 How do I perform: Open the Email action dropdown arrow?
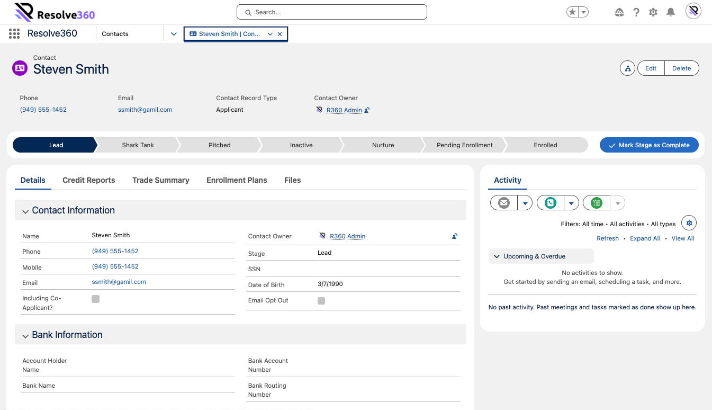[x=525, y=203]
